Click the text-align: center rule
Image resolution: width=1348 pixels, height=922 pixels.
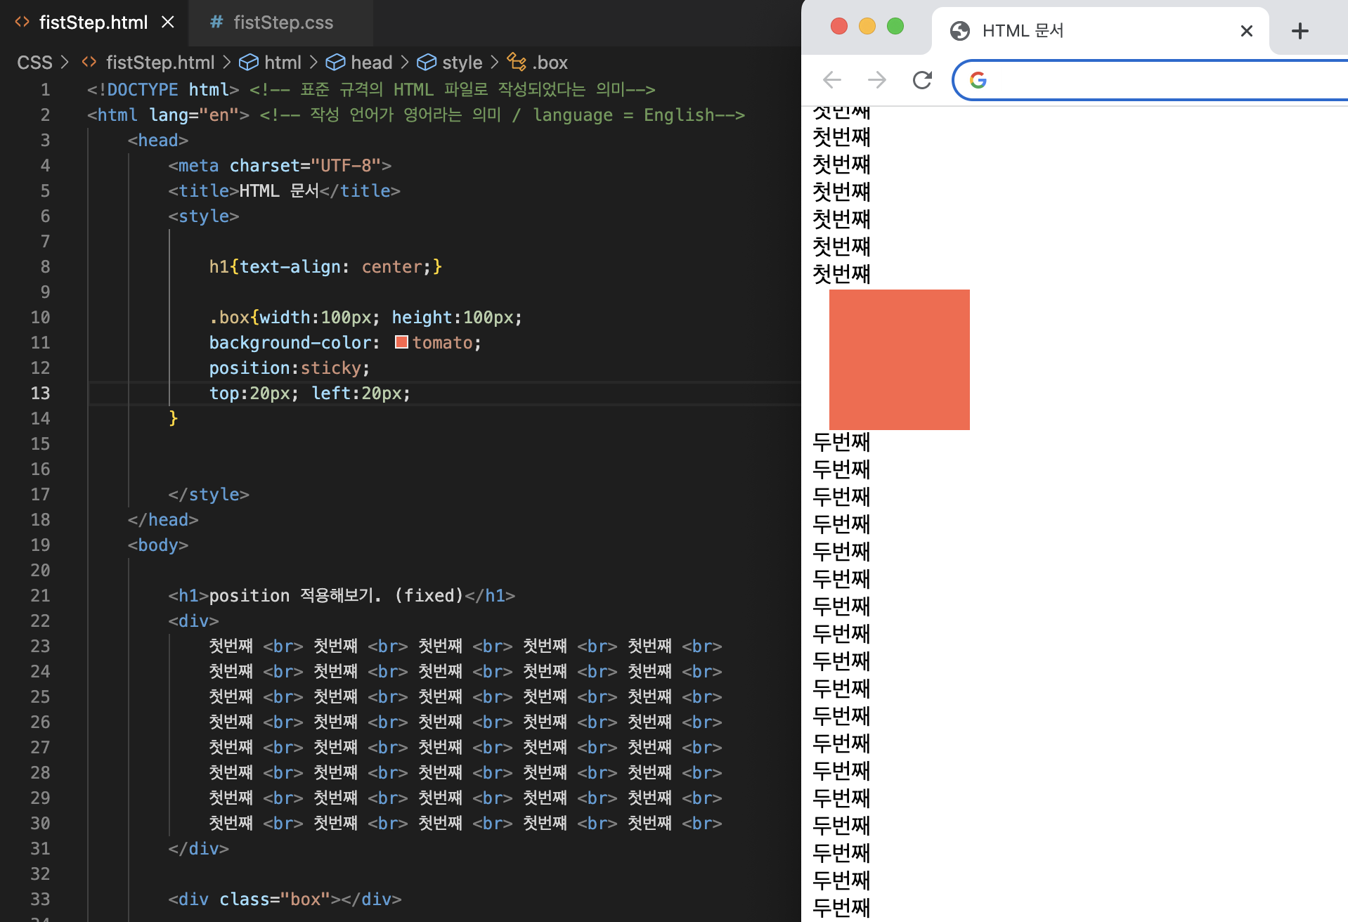325,267
